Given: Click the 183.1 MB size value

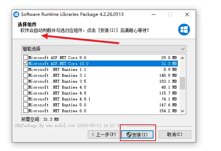Looking at the screenshot, I should point(168,81).
